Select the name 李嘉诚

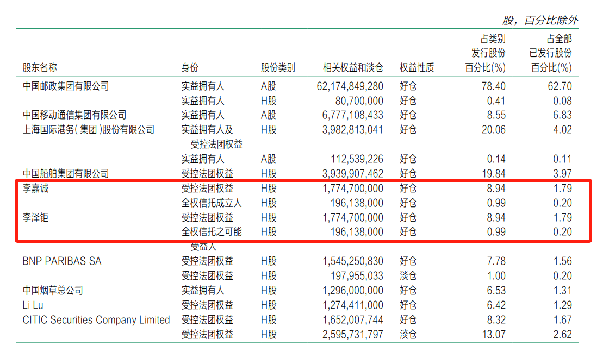[35, 188]
